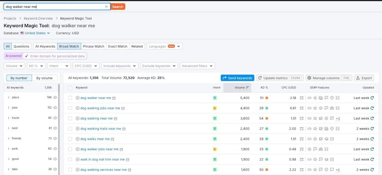Expand the 'friends' keyword group
Viewport: 382px width, 175px height.
(8, 138)
